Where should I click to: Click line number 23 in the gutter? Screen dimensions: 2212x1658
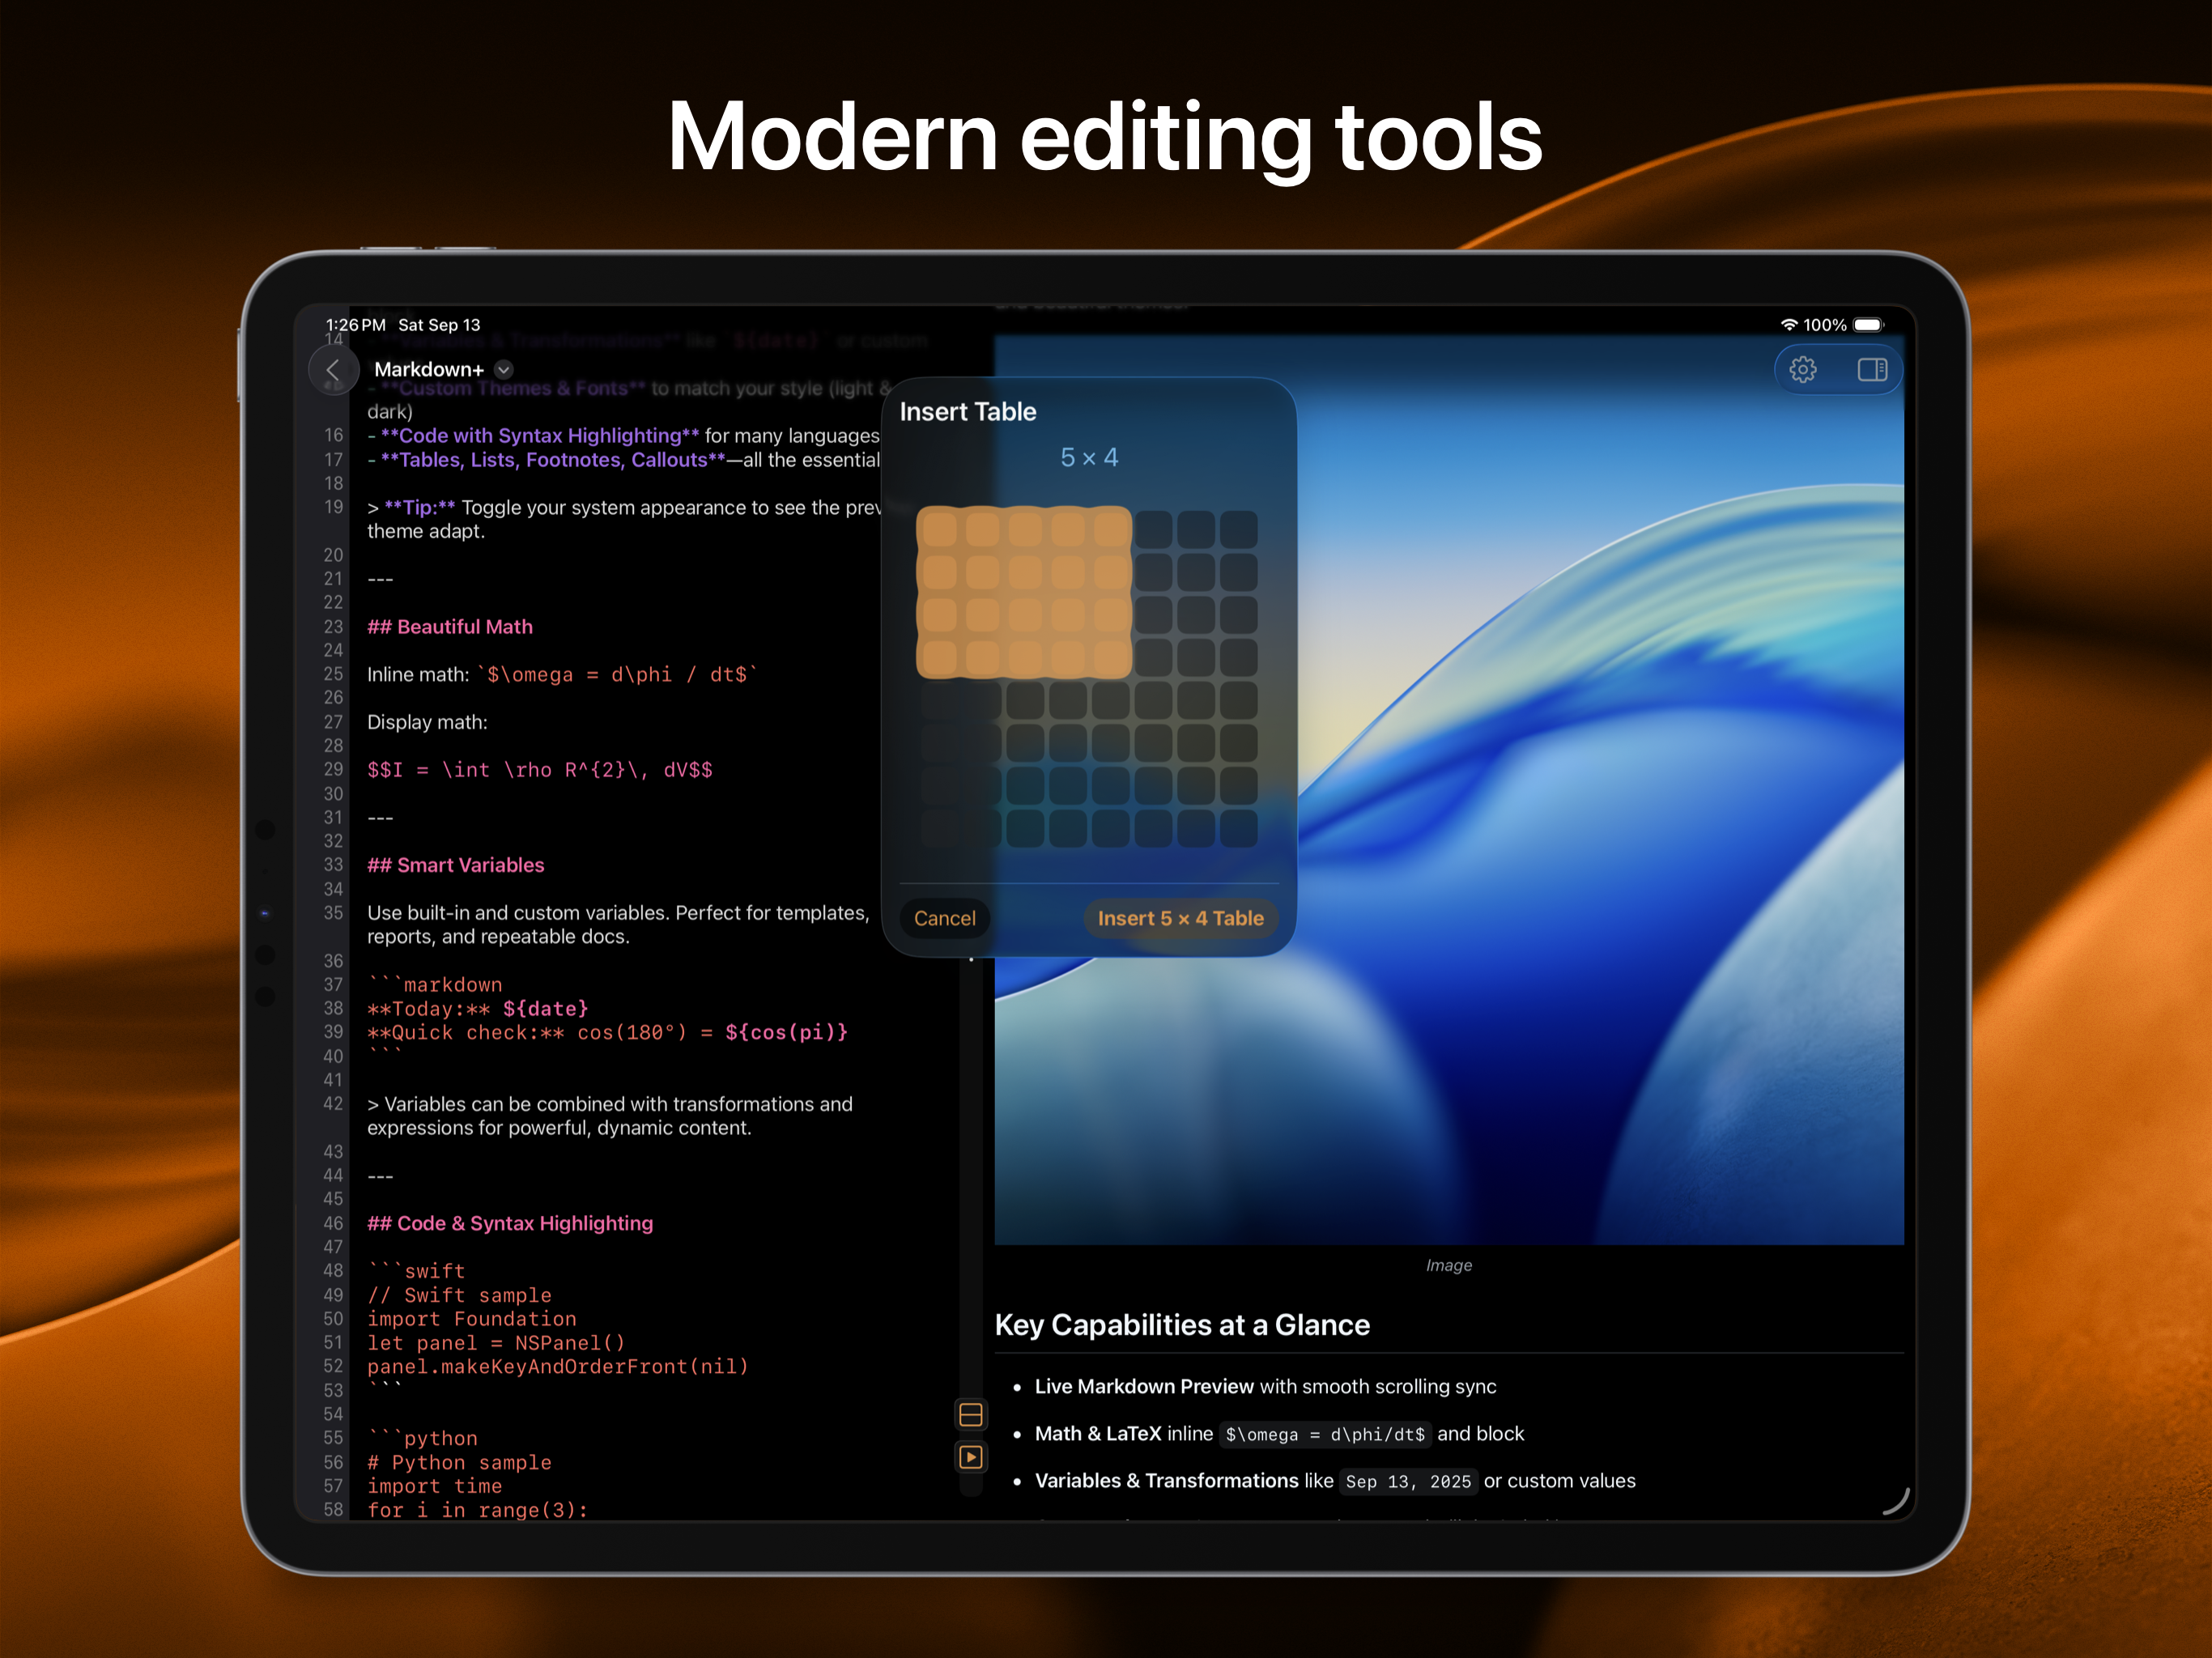[x=333, y=627]
